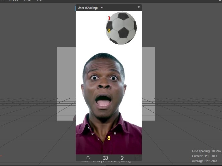Switch camera using the flip-camera icon
The image size is (222, 166).
[105, 158]
